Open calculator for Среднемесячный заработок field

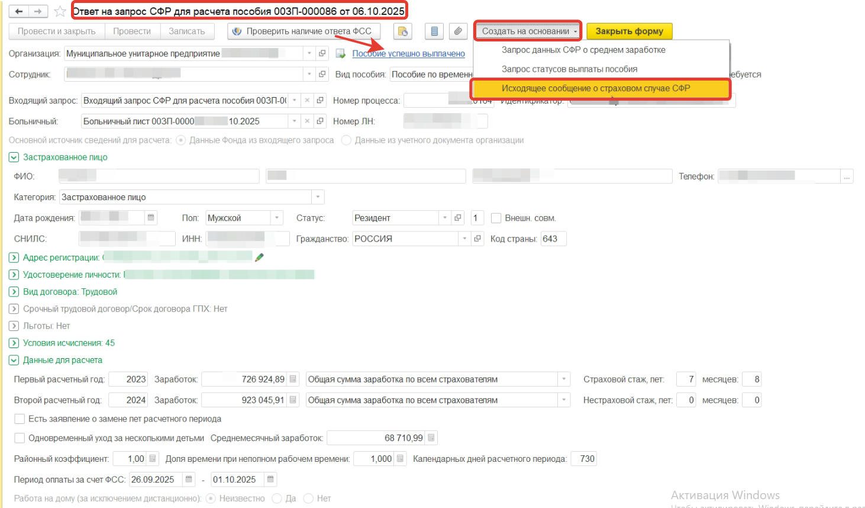(431, 438)
